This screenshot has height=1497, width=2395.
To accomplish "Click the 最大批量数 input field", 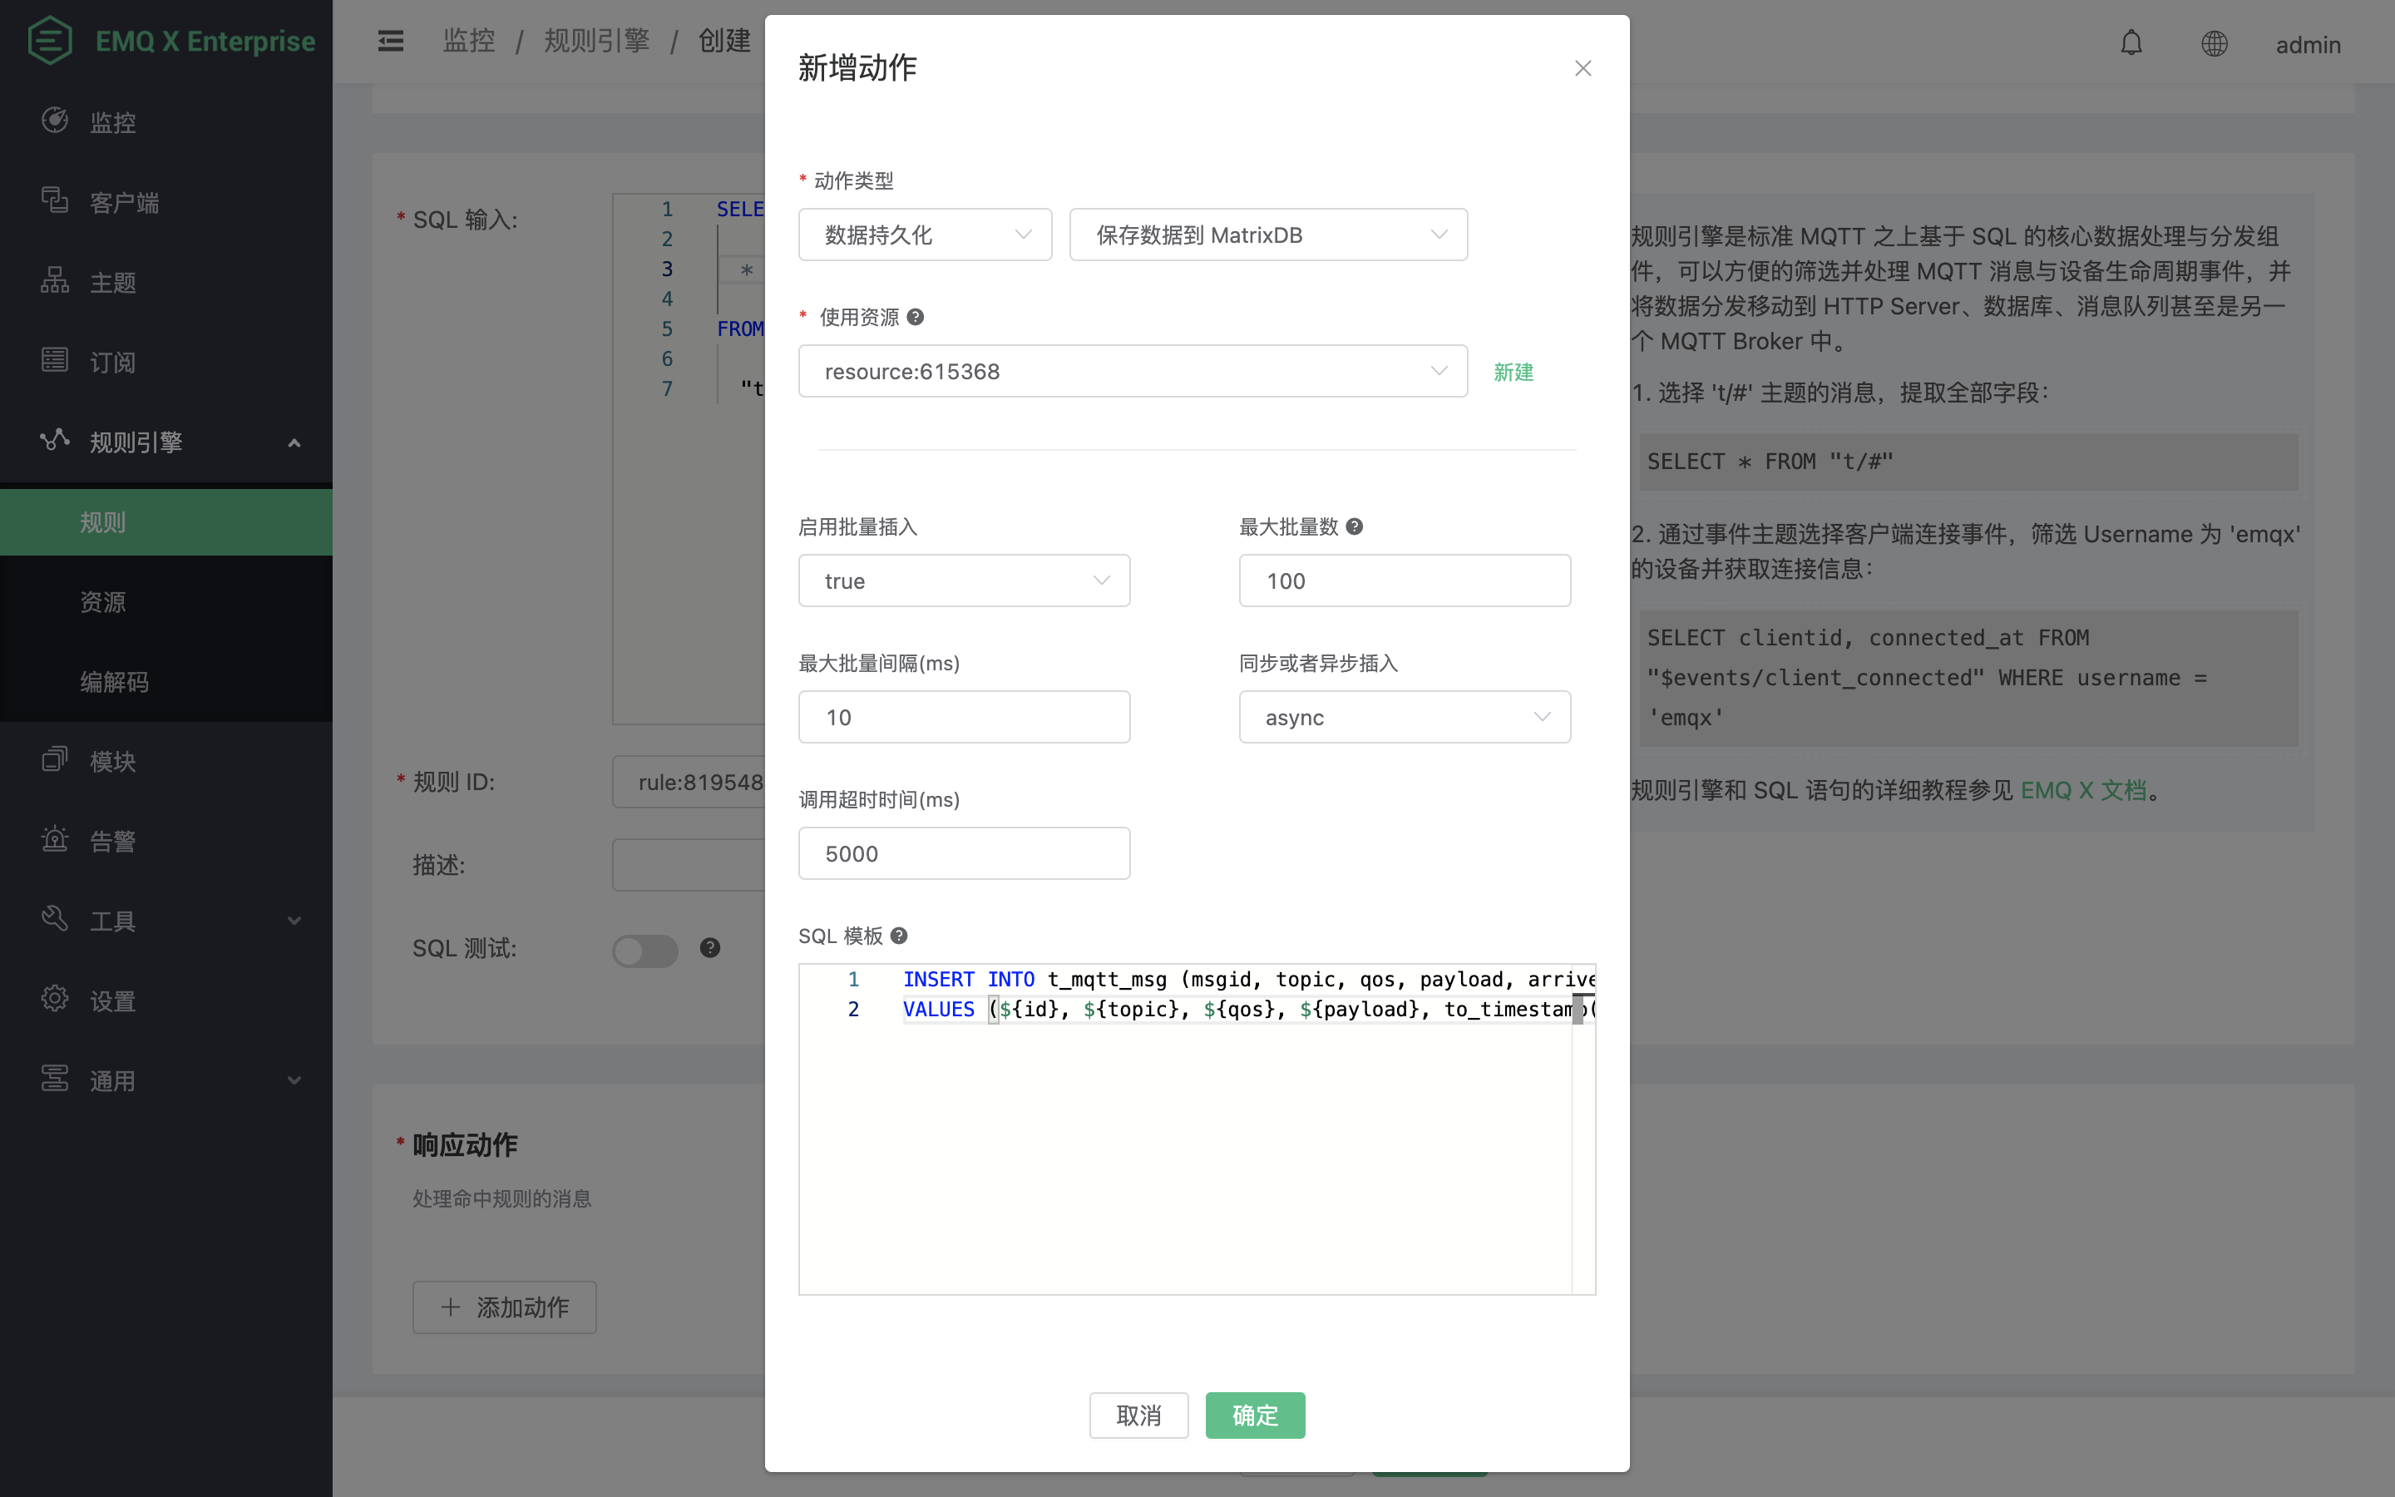I will click(1404, 581).
